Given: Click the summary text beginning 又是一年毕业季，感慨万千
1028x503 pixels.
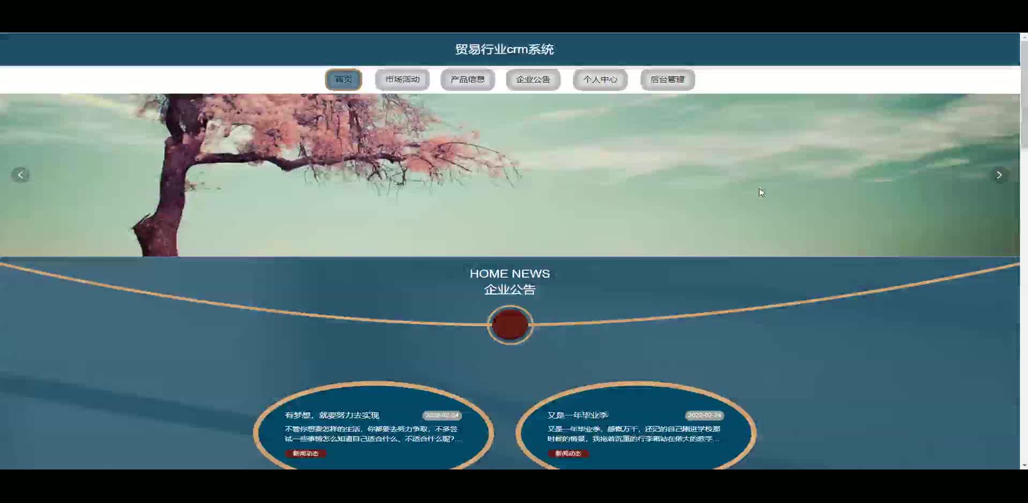Looking at the screenshot, I should pyautogui.click(x=634, y=434).
